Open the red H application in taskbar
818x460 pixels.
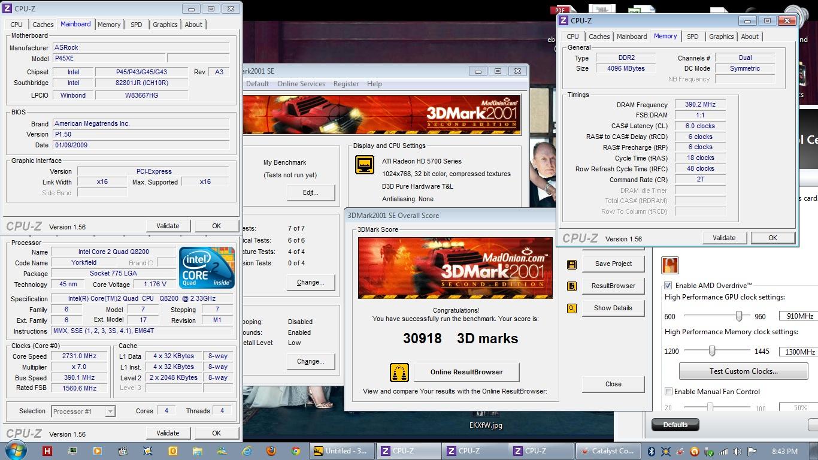tap(47, 451)
